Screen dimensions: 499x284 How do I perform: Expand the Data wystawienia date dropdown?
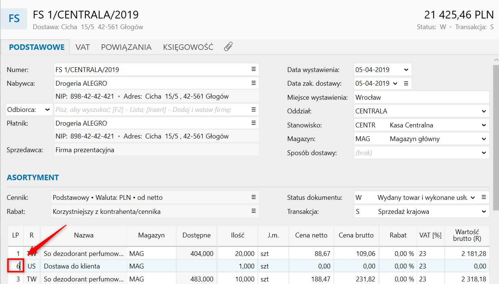406,69
